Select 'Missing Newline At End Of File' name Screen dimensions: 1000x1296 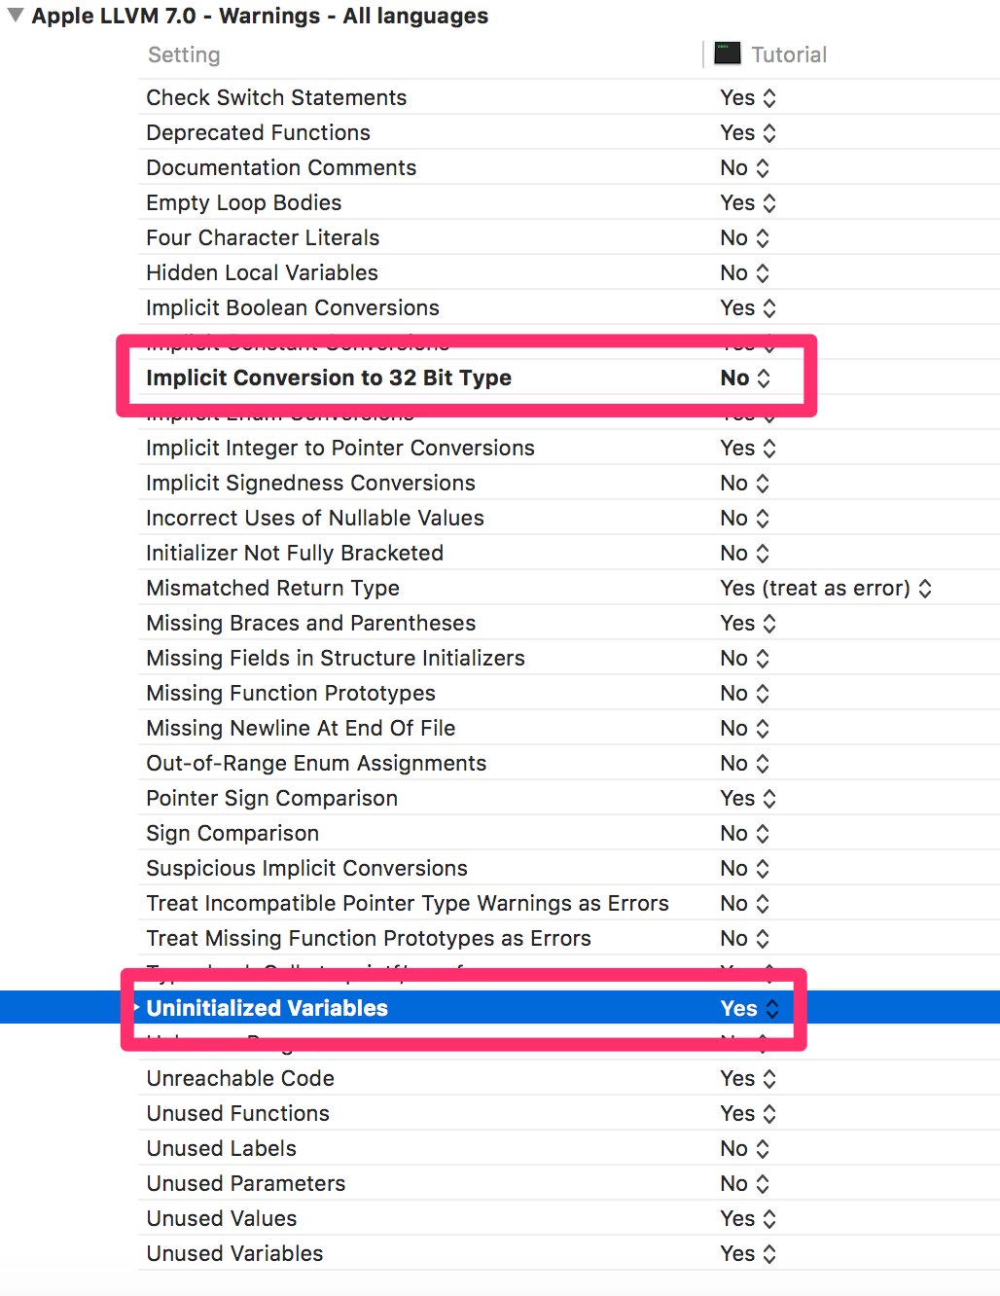coord(301,728)
